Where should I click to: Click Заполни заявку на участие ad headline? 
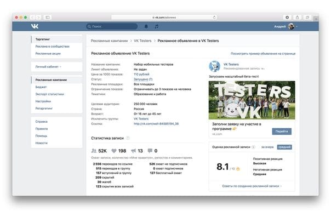[x=236, y=126]
